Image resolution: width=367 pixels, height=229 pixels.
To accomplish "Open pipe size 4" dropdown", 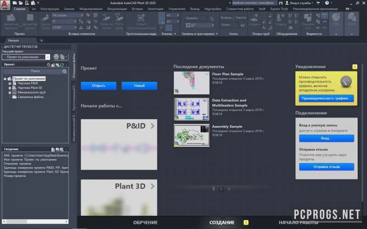I will point(64,21).
